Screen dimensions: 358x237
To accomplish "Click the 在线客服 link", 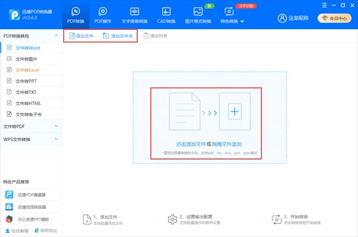I will (17, 231).
